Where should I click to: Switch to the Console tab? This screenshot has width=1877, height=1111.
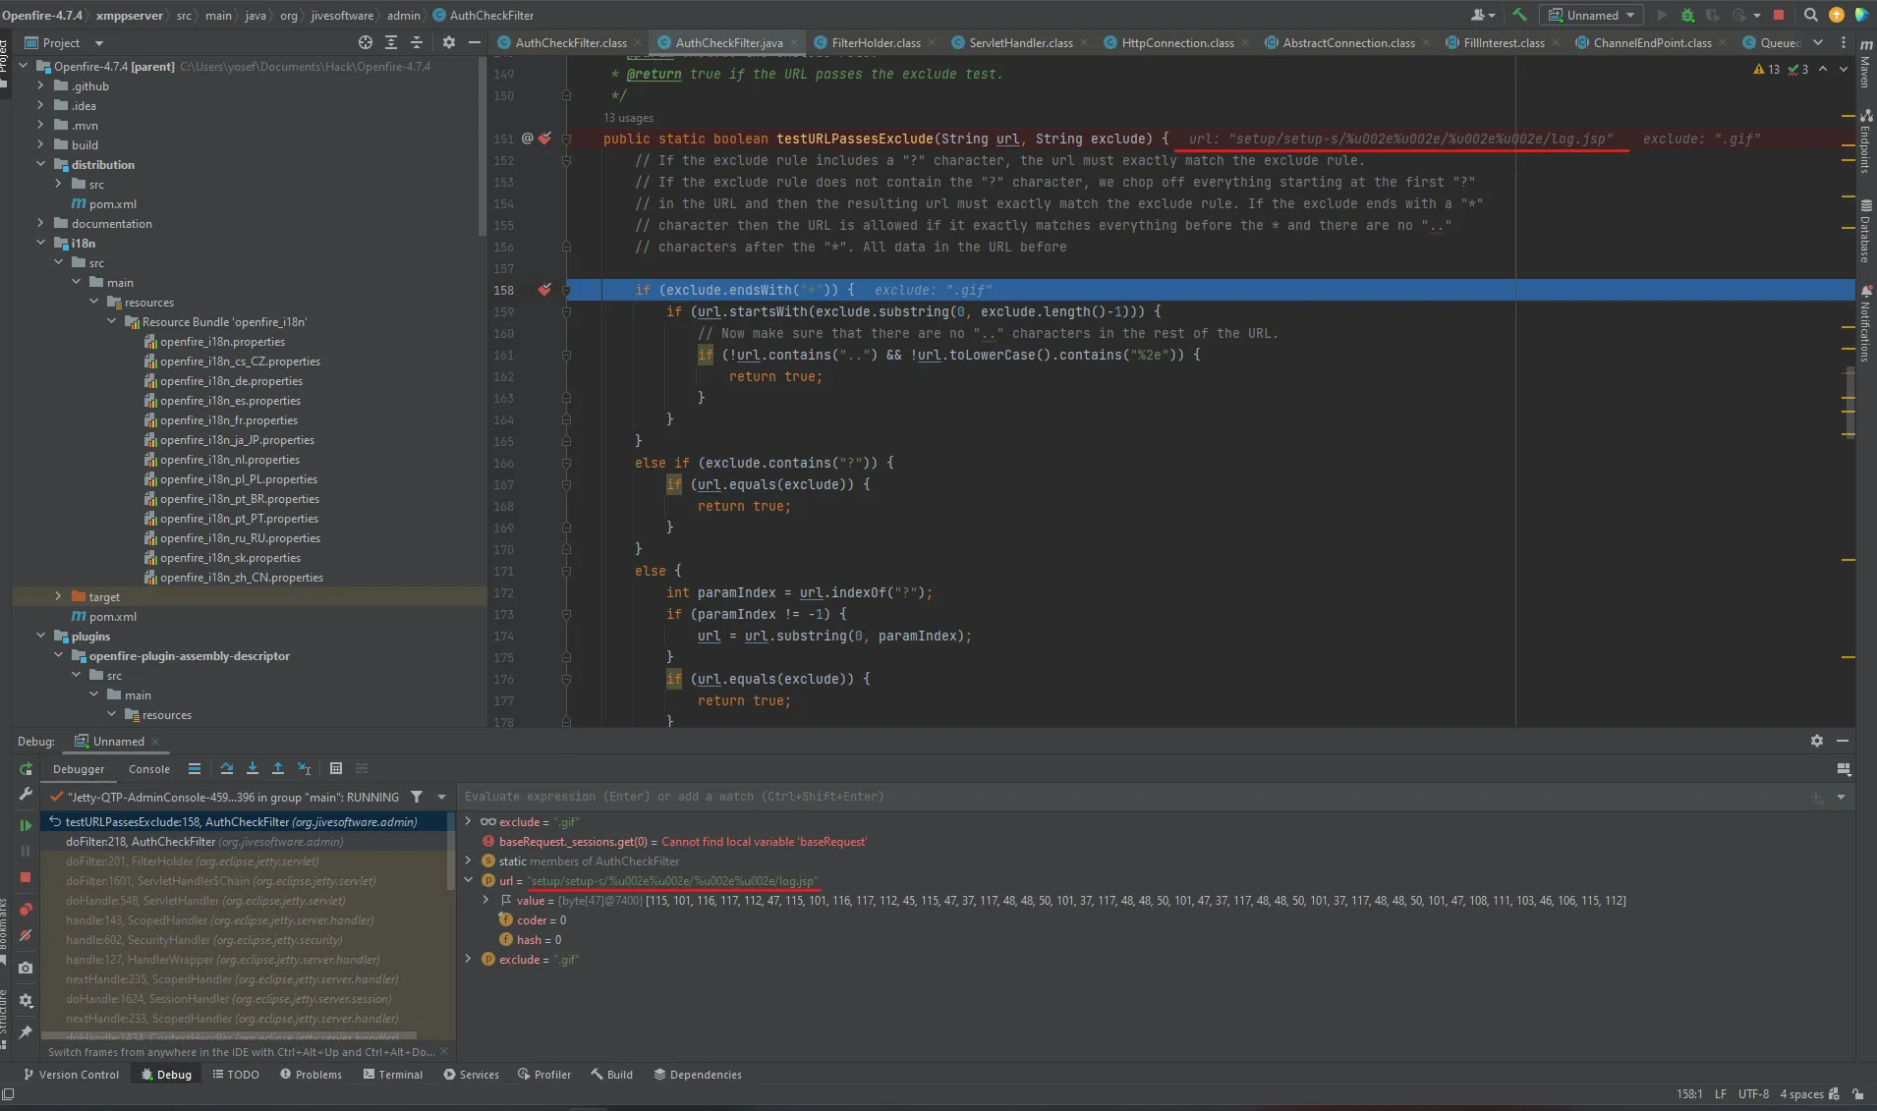click(149, 769)
